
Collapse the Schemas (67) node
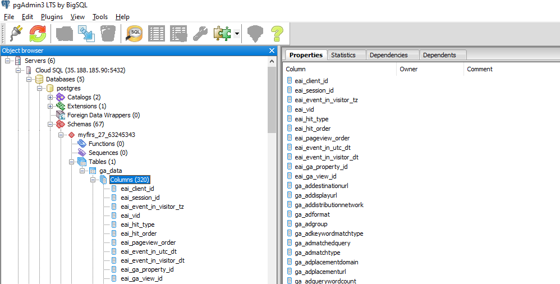click(x=51, y=124)
